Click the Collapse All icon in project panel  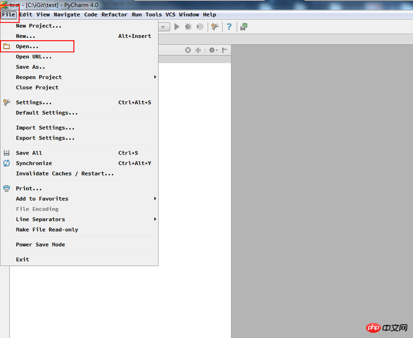(198, 50)
